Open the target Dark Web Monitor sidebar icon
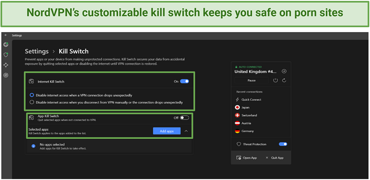 (x=6, y=75)
